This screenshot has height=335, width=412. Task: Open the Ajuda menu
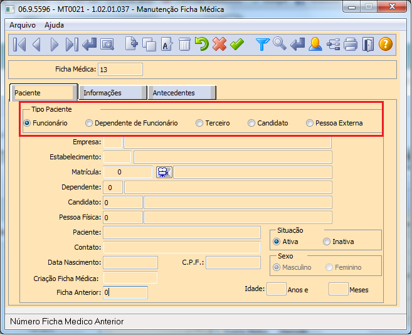54,25
